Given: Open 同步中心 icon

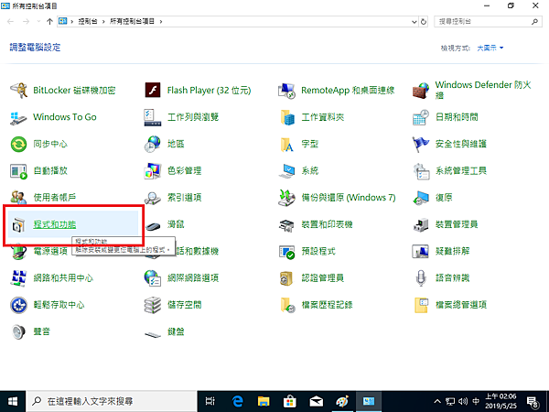Looking at the screenshot, I should [x=18, y=144].
